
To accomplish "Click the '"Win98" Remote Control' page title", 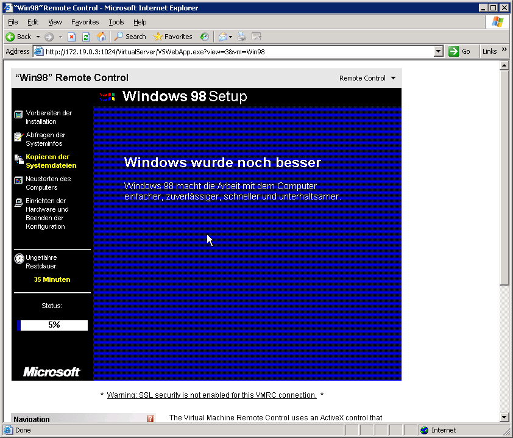I will 72,77.
